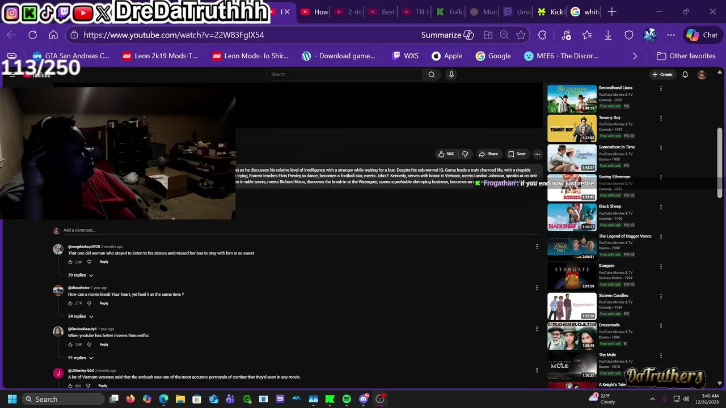Image resolution: width=726 pixels, height=408 pixels.
Task: Click the YouTube search input box
Action: pyautogui.click(x=345, y=74)
